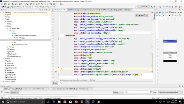Image resolution: width=184 pixels, height=104 pixels.
Task: Open Firefox from the taskbar
Action: click(82, 102)
